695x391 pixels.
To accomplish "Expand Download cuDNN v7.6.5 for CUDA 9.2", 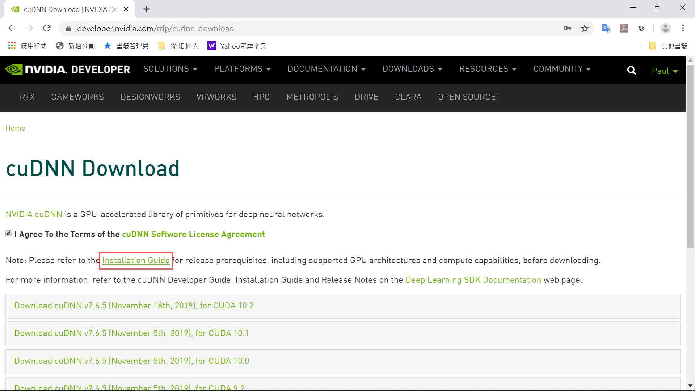I will pos(343,384).
